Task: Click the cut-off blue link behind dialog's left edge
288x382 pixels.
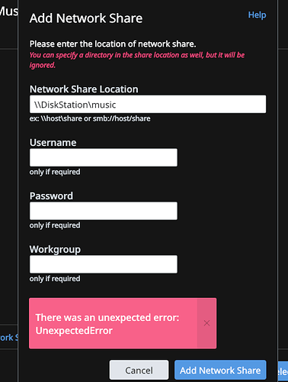Action: 9,338
